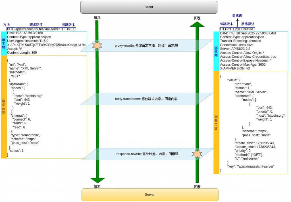Image resolution: width=291 pixels, height=202 pixels.
Task: Click the star marker on the response-rewrite plane
Action: pyautogui.click(x=197, y=154)
